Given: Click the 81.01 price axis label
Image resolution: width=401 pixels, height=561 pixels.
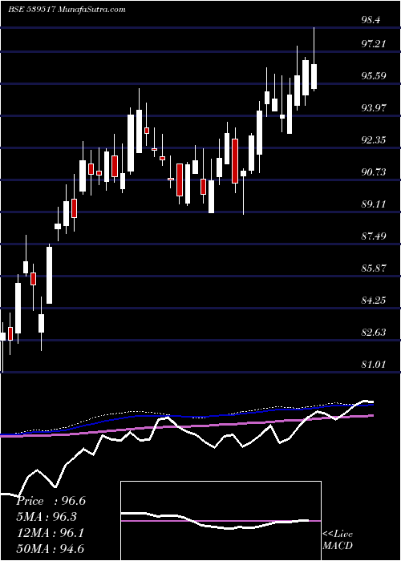Looking at the screenshot, I should pos(374,364).
